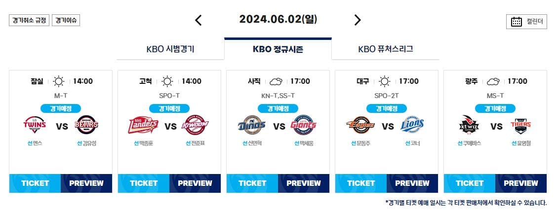Click the SSG Landers team logo
The width and height of the screenshot is (558, 210).
(x=143, y=125)
